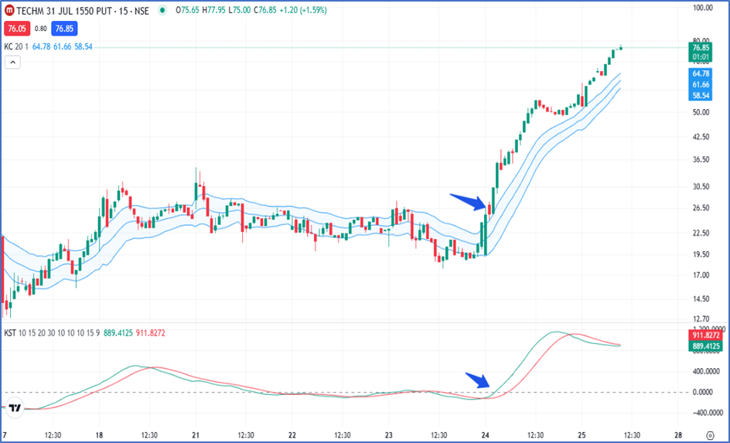
Task: Click date 22 on time axis
Action: [x=292, y=435]
